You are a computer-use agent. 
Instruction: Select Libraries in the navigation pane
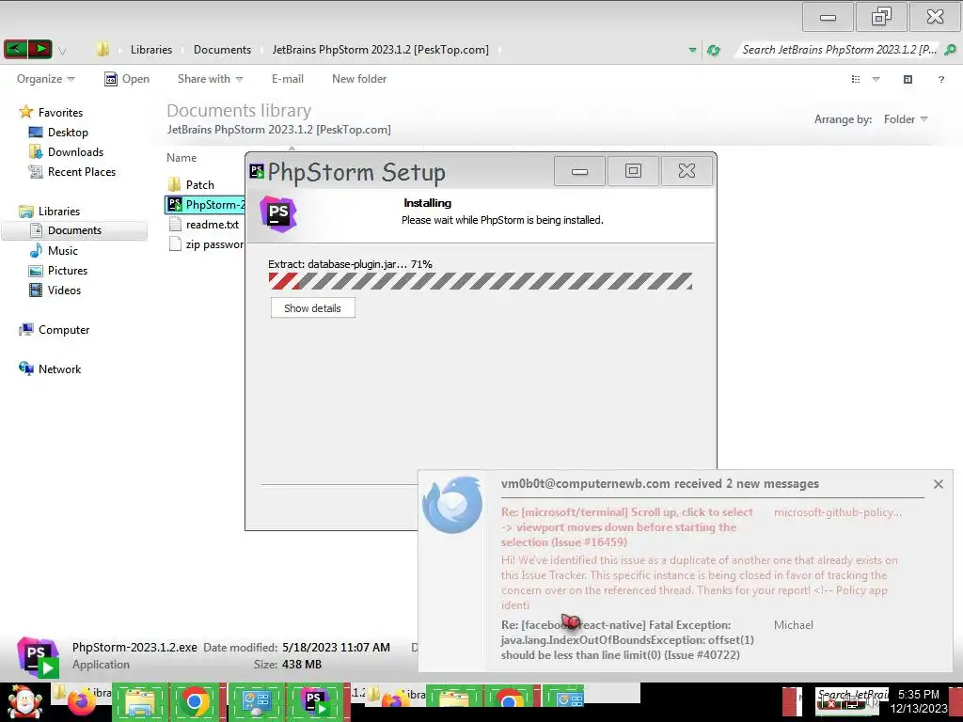click(x=50, y=212)
